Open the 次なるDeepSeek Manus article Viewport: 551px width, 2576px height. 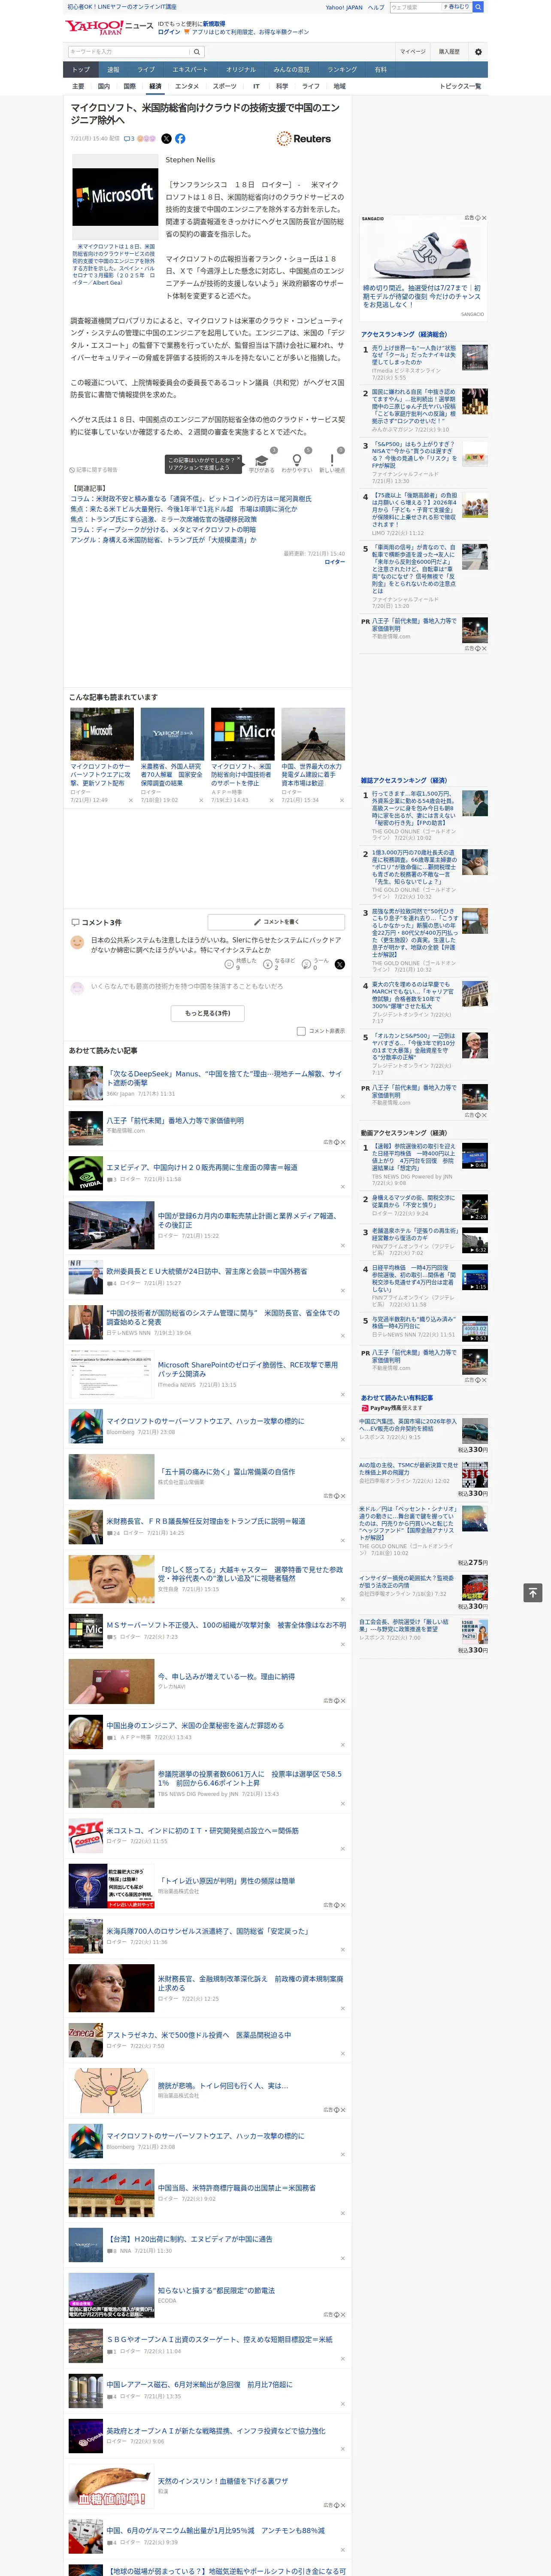(224, 1078)
